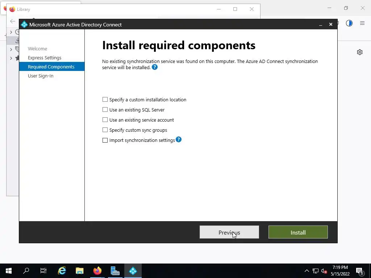Check Use an existing SQL Server

105,110
